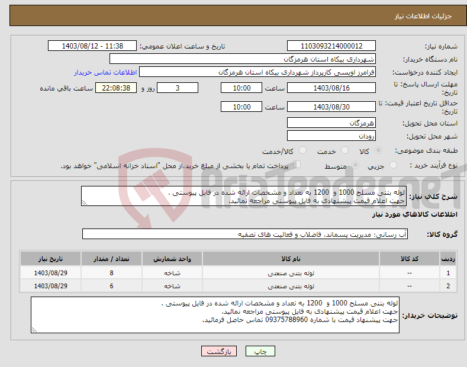Select the خدمت radio button
This screenshot has height=367, width=467.
click(344, 150)
